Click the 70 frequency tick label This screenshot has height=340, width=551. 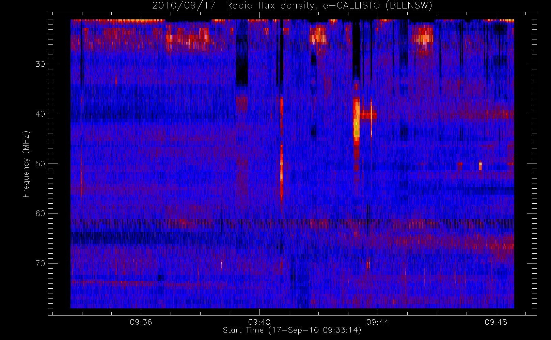[40, 263]
